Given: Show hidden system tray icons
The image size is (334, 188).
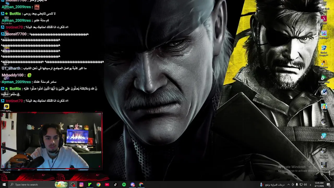Looking at the screenshot, I should 289,185.
